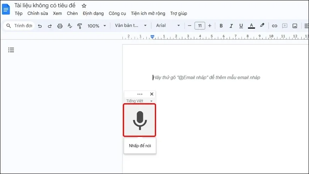This screenshot has width=309, height=174.
Task: Click the microphone button to start dictation
Action: click(x=139, y=120)
